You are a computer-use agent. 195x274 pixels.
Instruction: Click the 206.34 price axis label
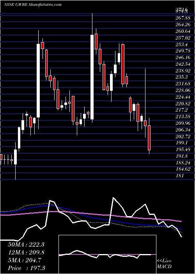pyautogui.click(x=184, y=130)
